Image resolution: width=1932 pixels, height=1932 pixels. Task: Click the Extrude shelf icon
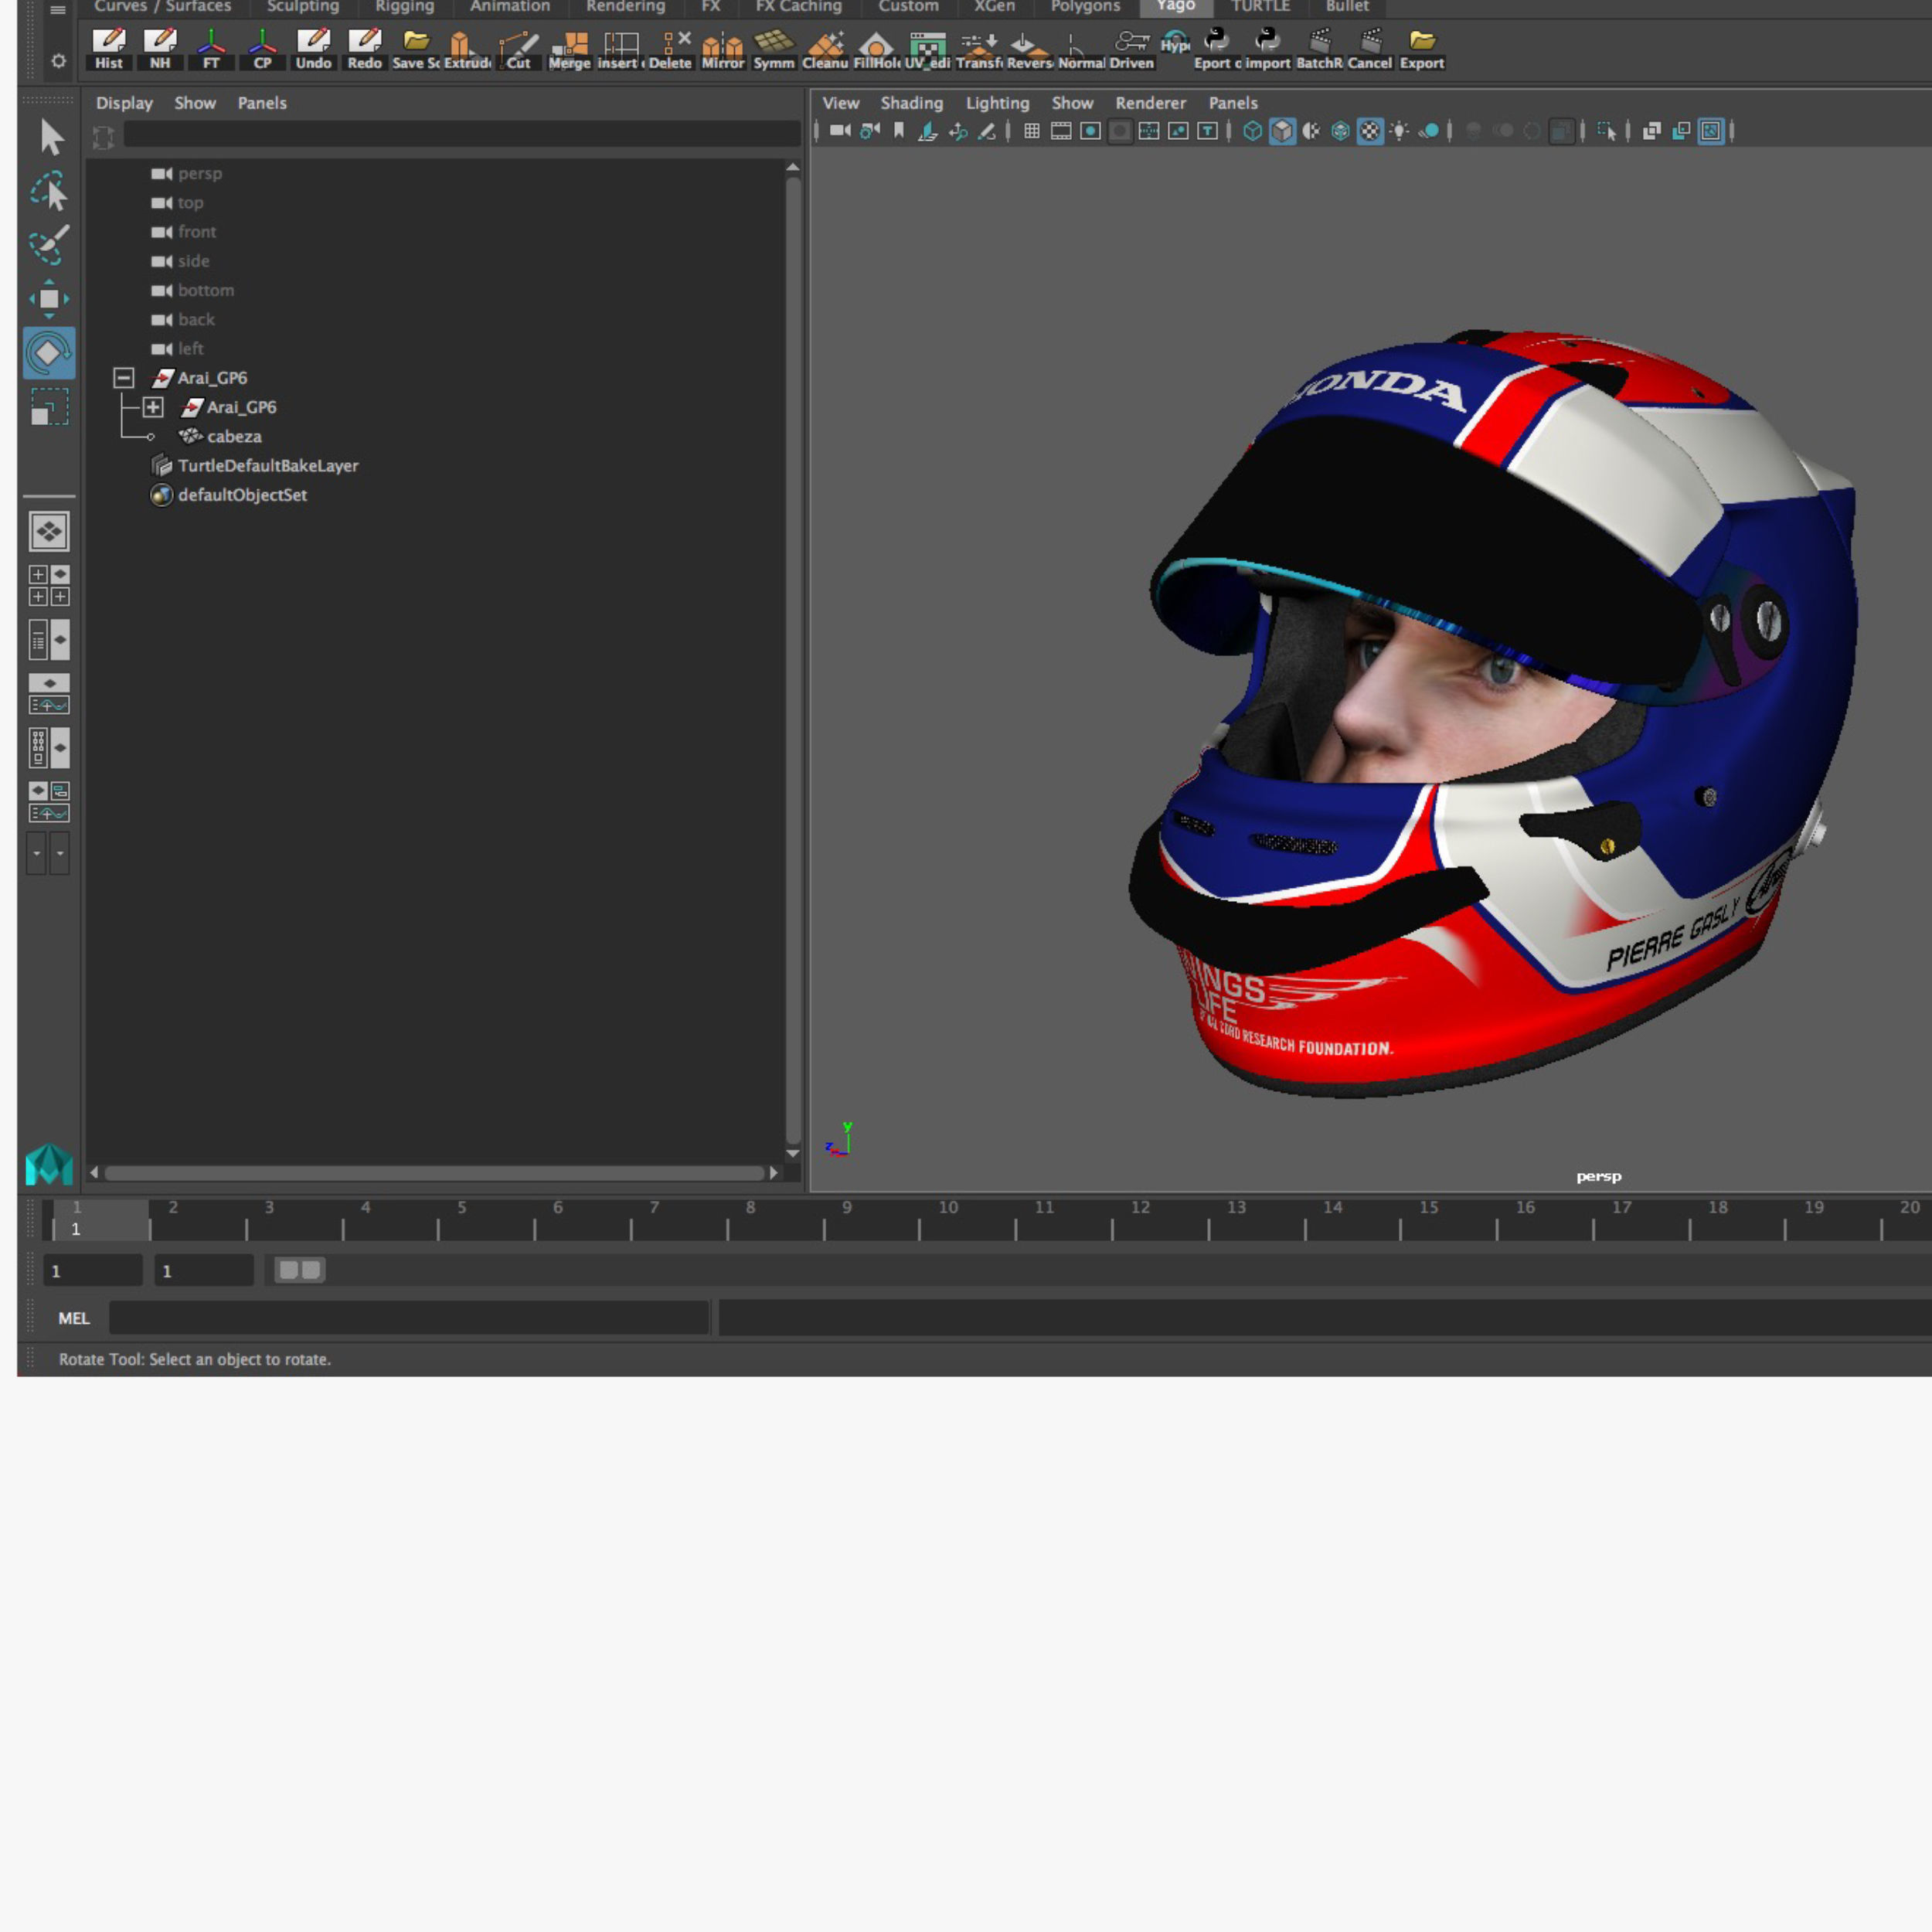point(466,49)
